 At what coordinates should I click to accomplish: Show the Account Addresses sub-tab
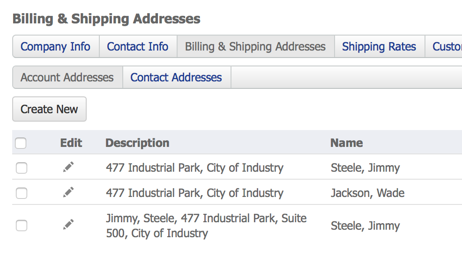[x=67, y=77]
